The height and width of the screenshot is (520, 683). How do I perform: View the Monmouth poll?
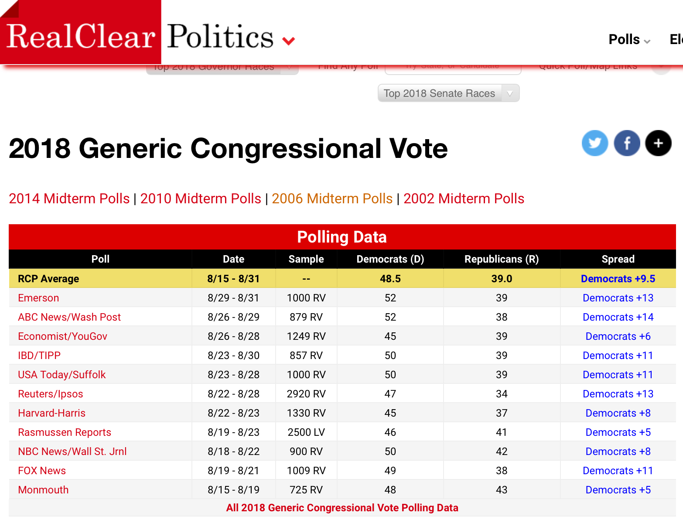[x=43, y=490]
